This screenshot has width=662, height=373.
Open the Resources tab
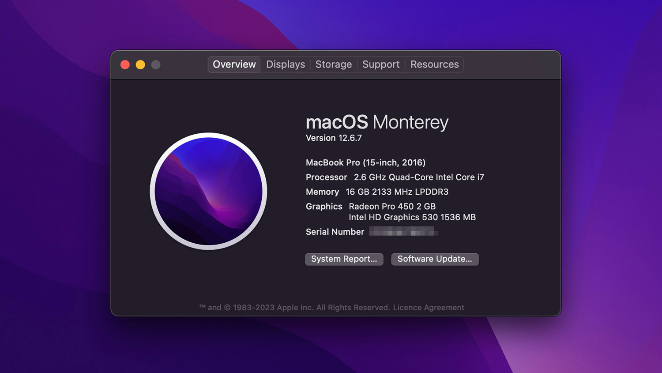click(x=435, y=64)
